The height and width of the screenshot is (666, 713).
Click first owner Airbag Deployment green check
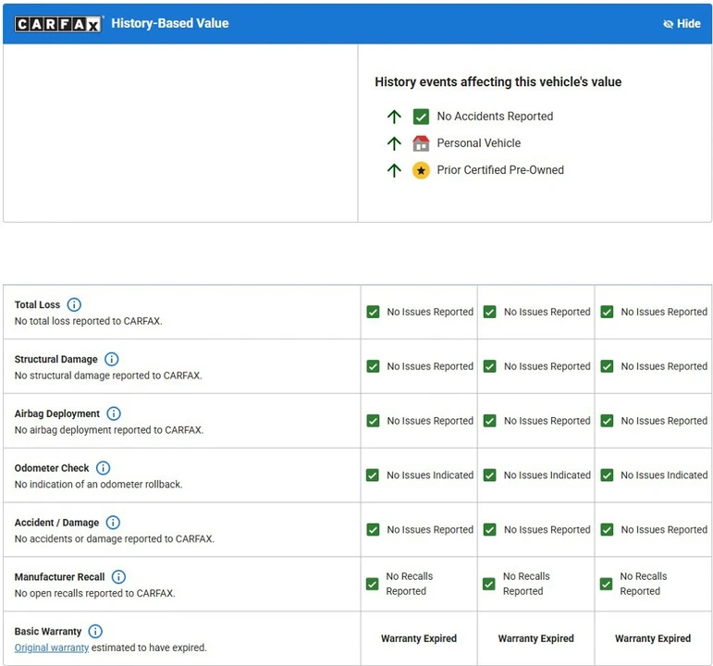[373, 421]
